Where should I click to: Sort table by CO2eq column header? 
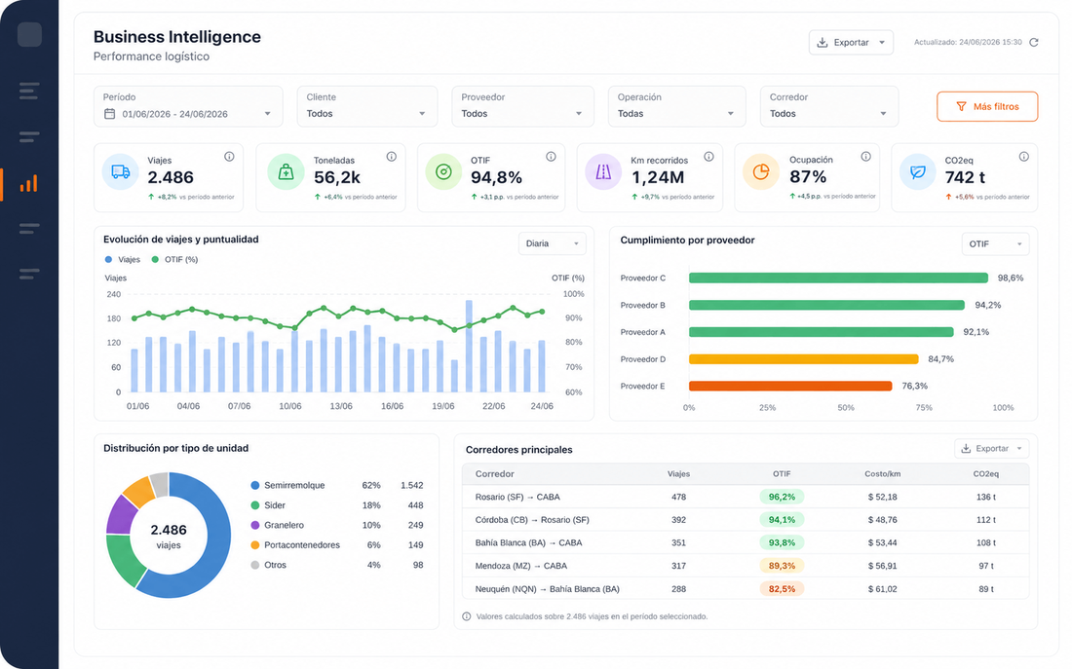[x=986, y=473]
